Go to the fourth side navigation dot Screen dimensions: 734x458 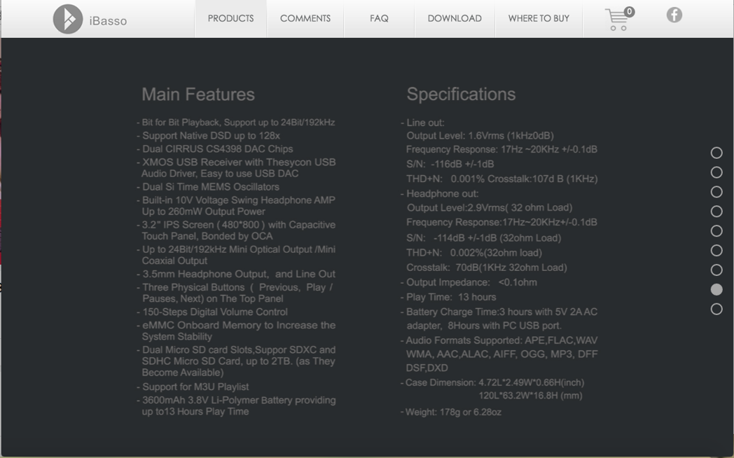(x=716, y=211)
